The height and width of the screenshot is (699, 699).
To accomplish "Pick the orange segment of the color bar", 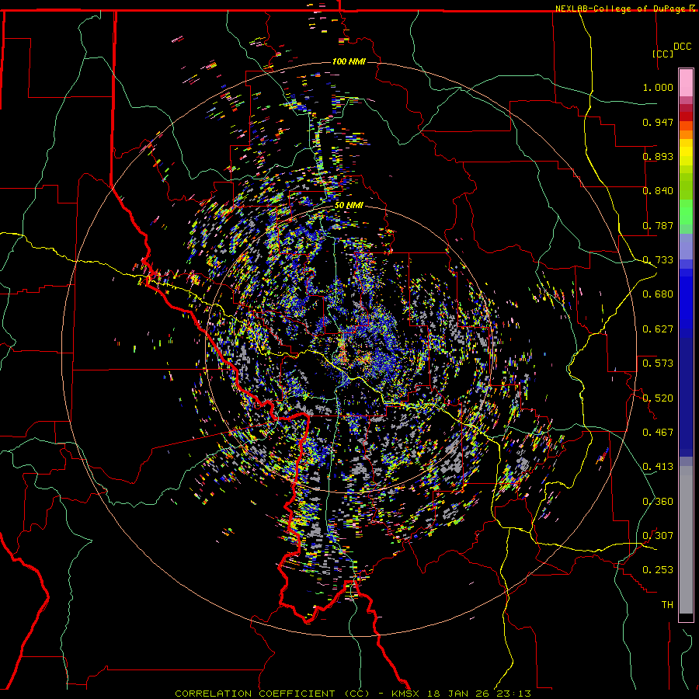I will coord(686,134).
